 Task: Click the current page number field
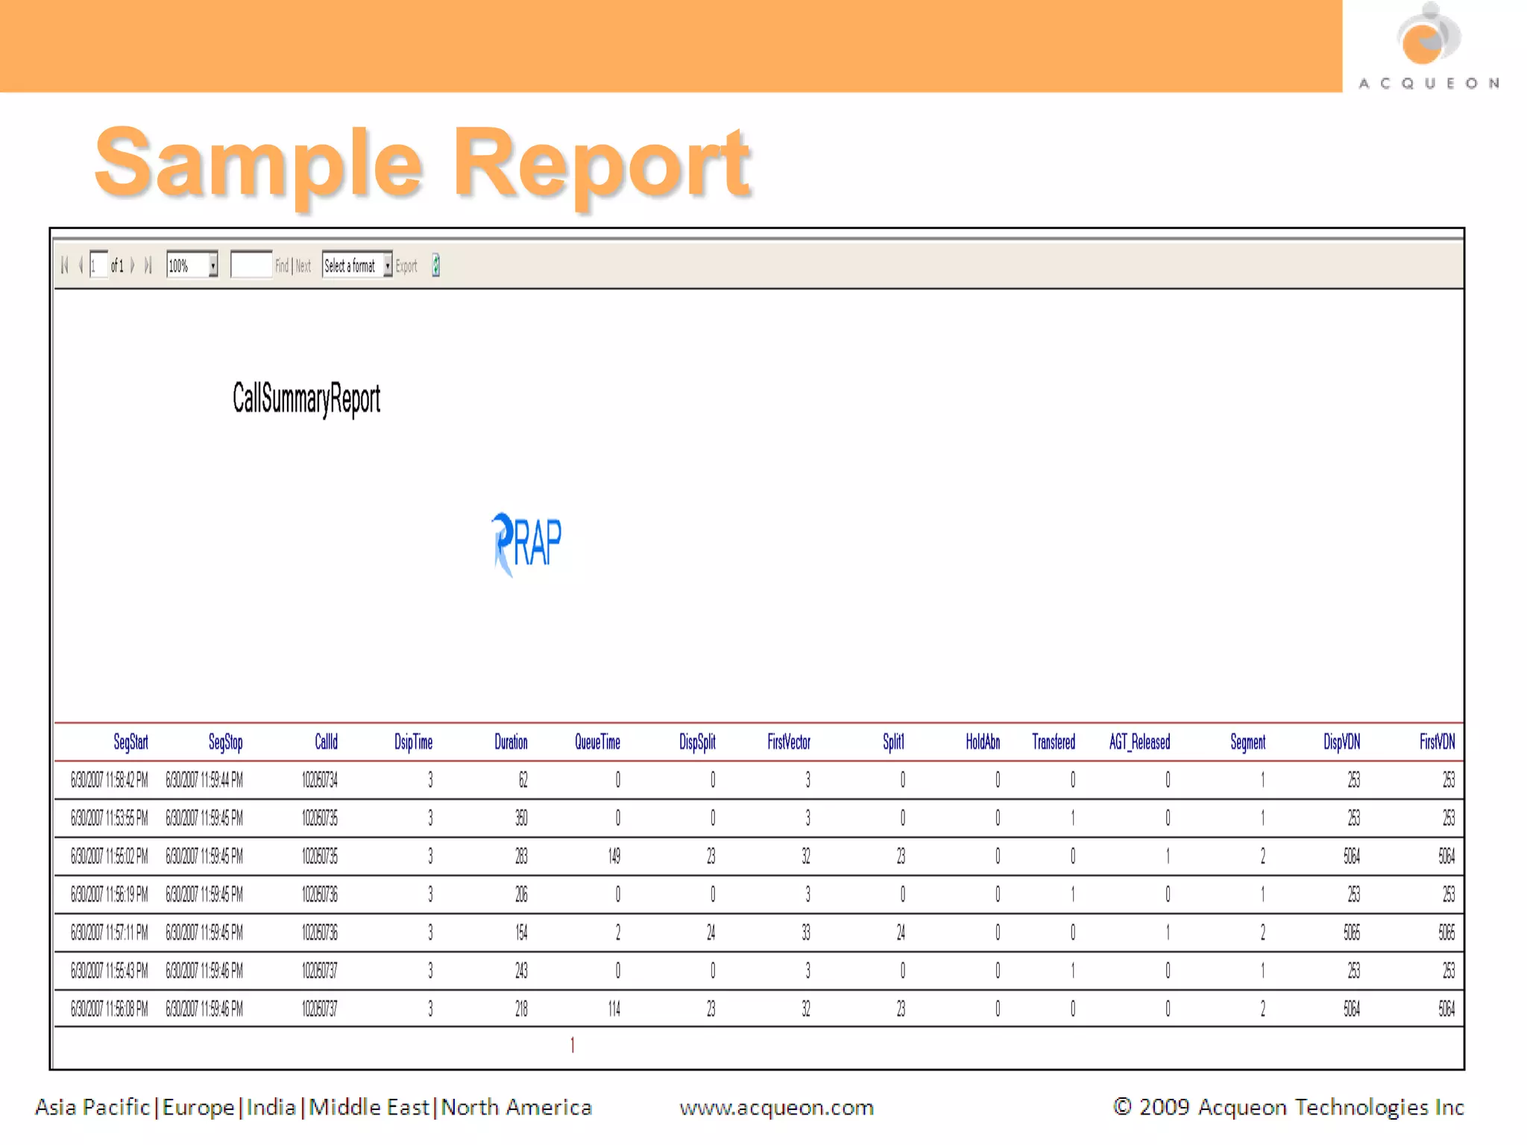click(x=98, y=265)
